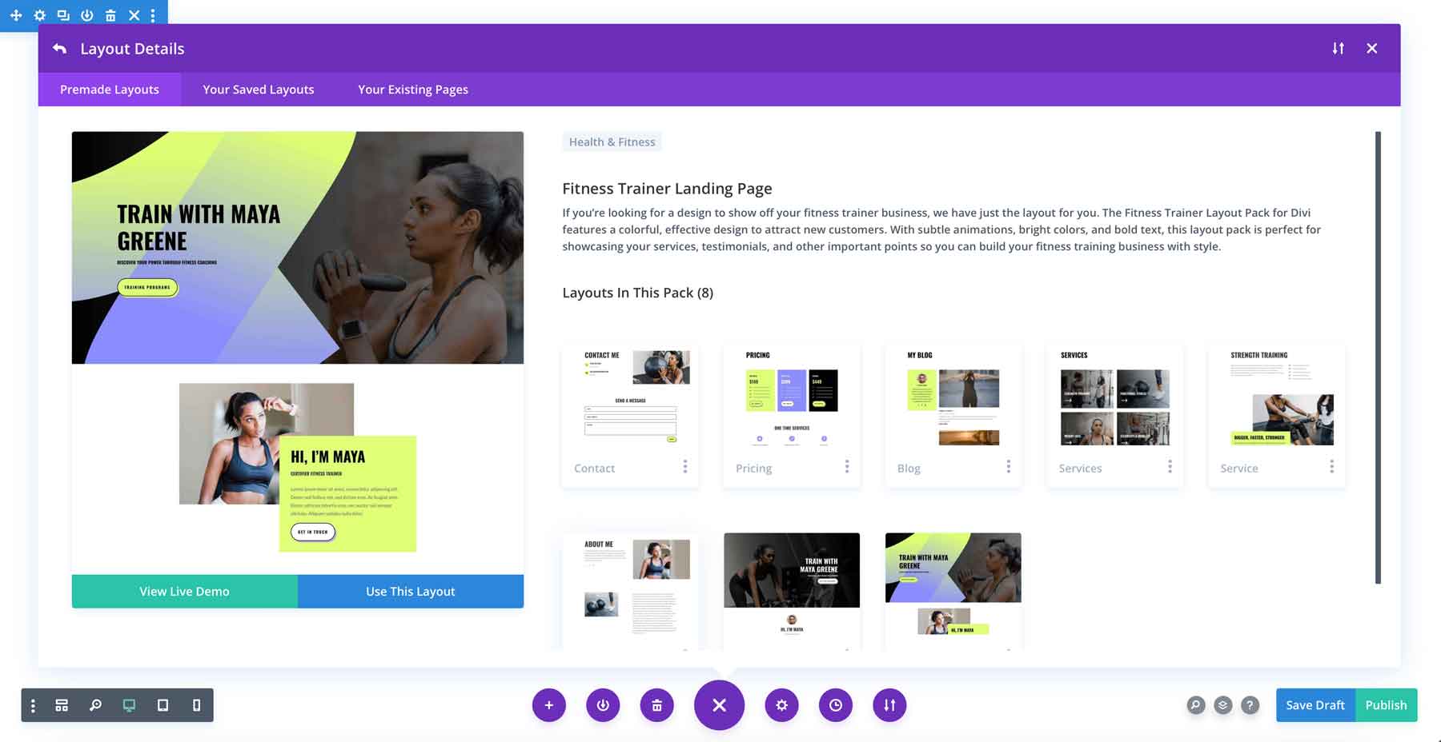
Task: Go back using the Layout Details arrow
Action: pos(59,49)
